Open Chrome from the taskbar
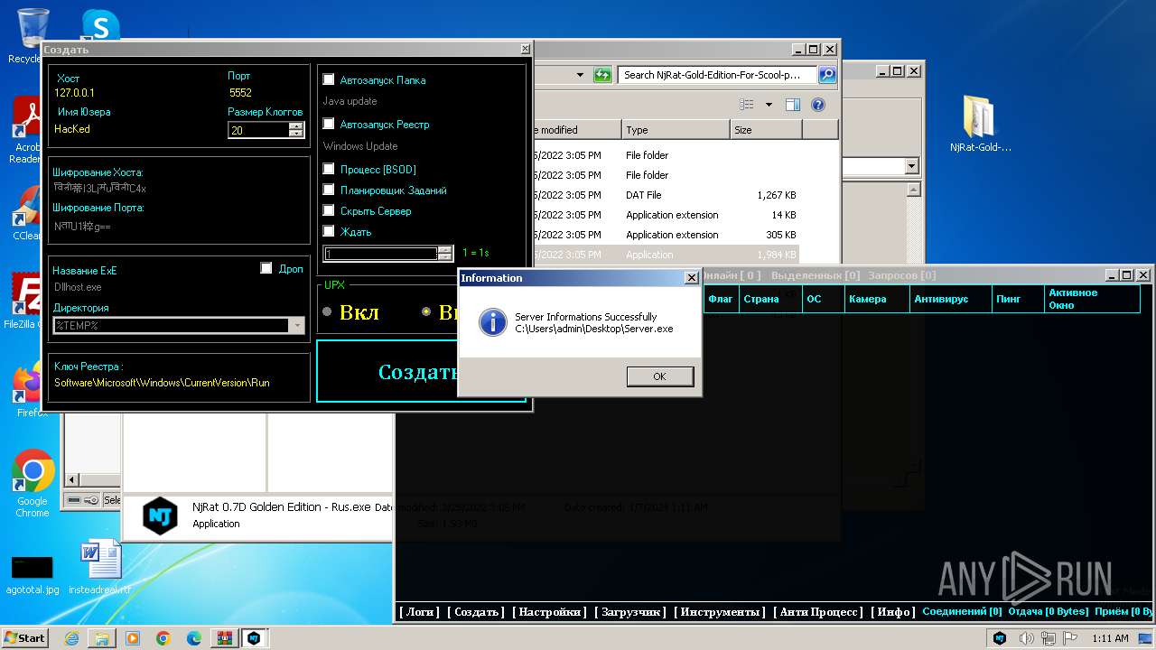 pyautogui.click(x=163, y=638)
